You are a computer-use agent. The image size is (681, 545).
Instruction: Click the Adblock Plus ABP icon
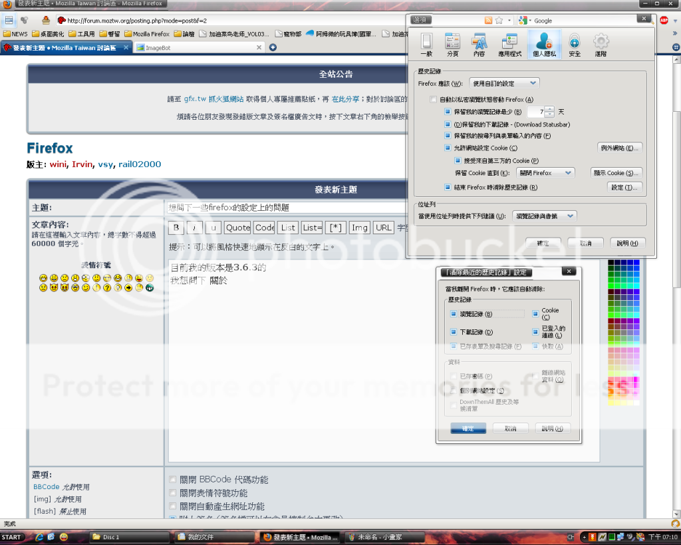[x=664, y=20]
